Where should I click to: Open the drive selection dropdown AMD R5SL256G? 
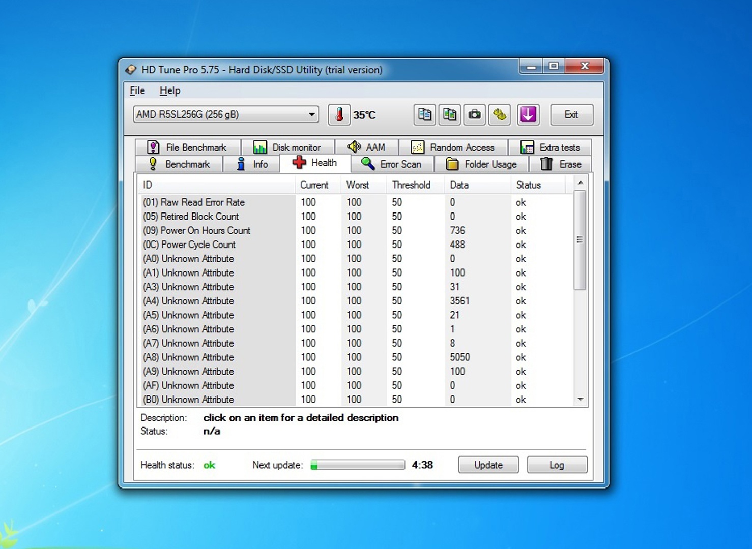[226, 114]
